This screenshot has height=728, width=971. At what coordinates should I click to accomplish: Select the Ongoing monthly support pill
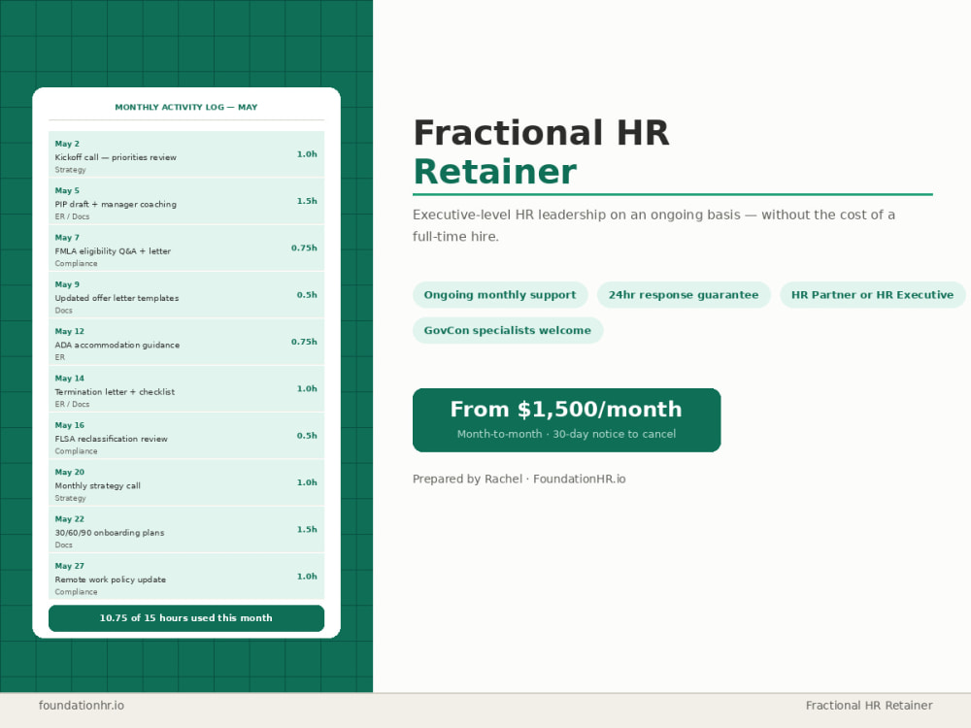tap(500, 295)
